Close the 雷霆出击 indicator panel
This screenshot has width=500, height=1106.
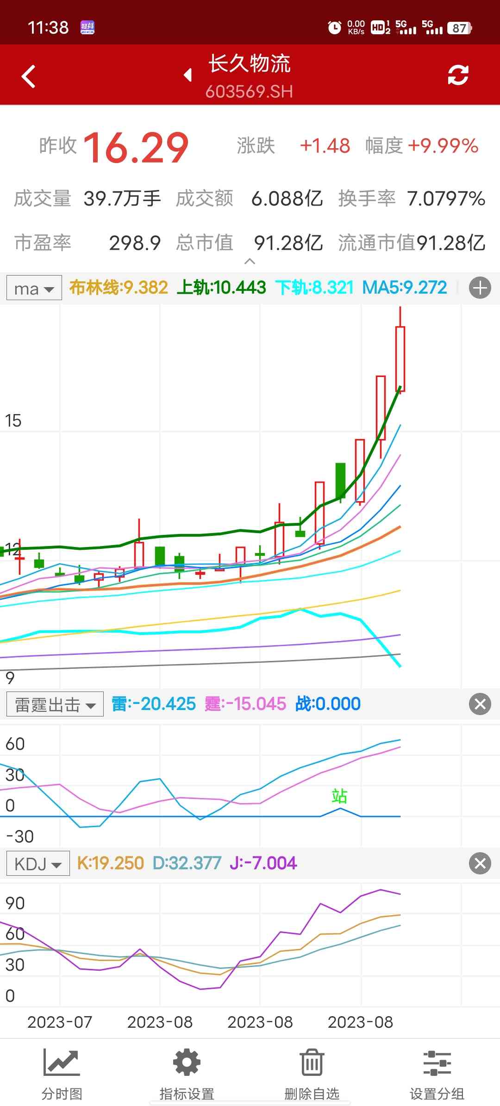(x=480, y=704)
